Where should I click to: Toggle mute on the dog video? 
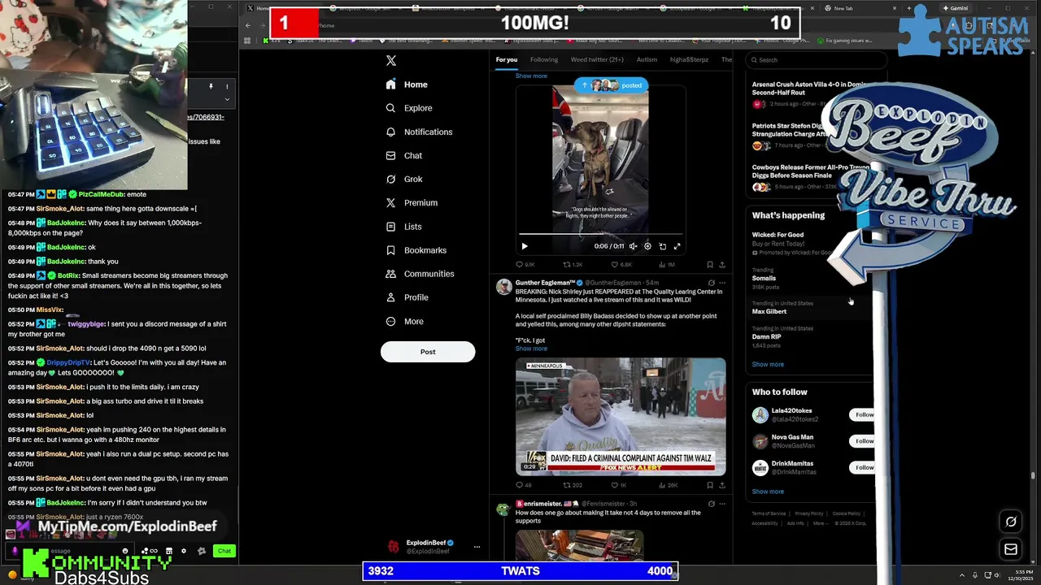(x=633, y=246)
